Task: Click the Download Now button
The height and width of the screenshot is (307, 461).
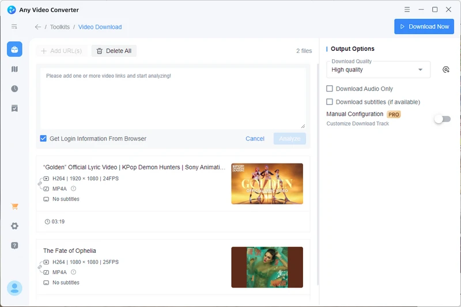Action: click(424, 26)
